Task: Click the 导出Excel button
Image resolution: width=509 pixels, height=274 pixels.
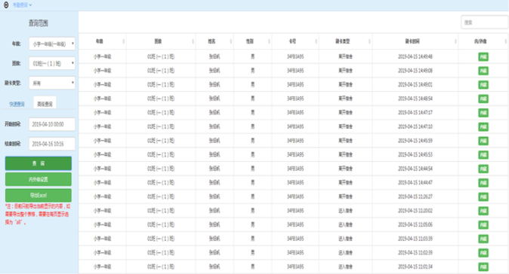Action: click(39, 196)
